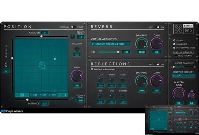Click the Bottom reflection knob
This screenshot has height=135, width=199.
click(x=123, y=96)
